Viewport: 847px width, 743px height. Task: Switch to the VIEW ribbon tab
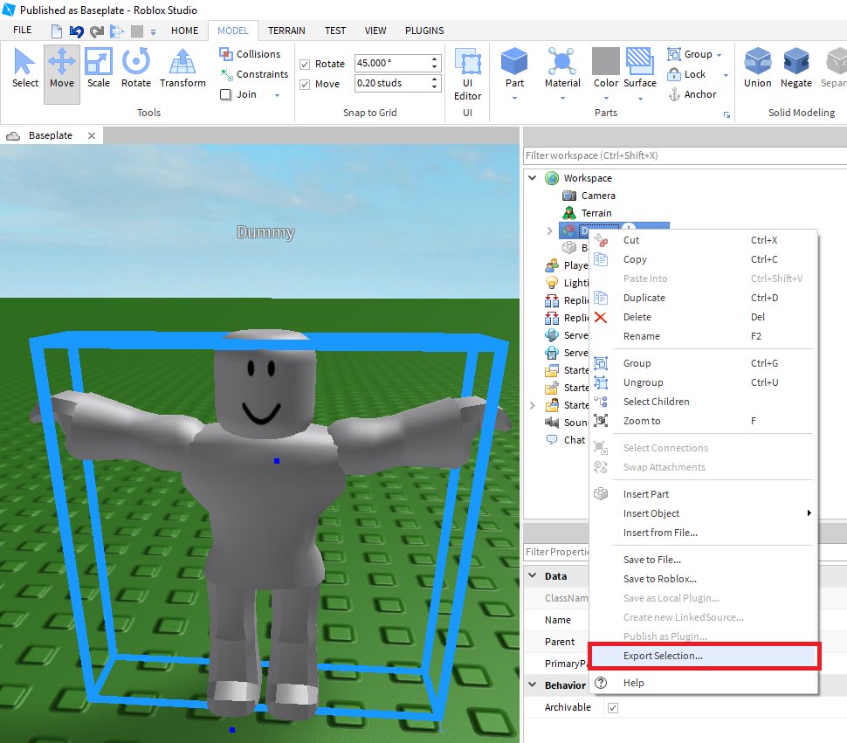coord(375,31)
